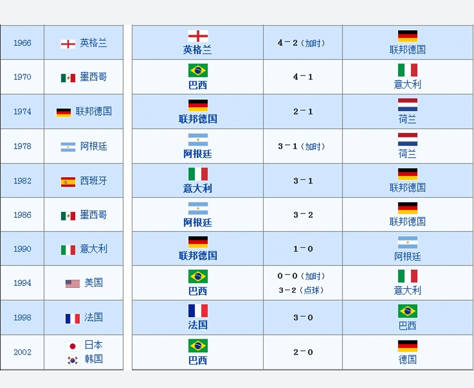The image size is (474, 388).
Task: Open the bold 巴西 champion link for 1970
Action: tap(197, 85)
